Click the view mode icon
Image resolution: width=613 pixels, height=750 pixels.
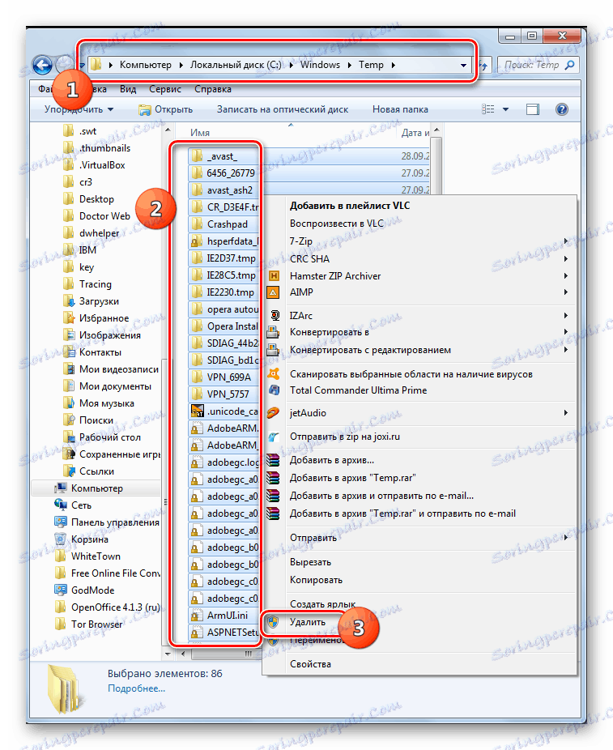(x=488, y=109)
